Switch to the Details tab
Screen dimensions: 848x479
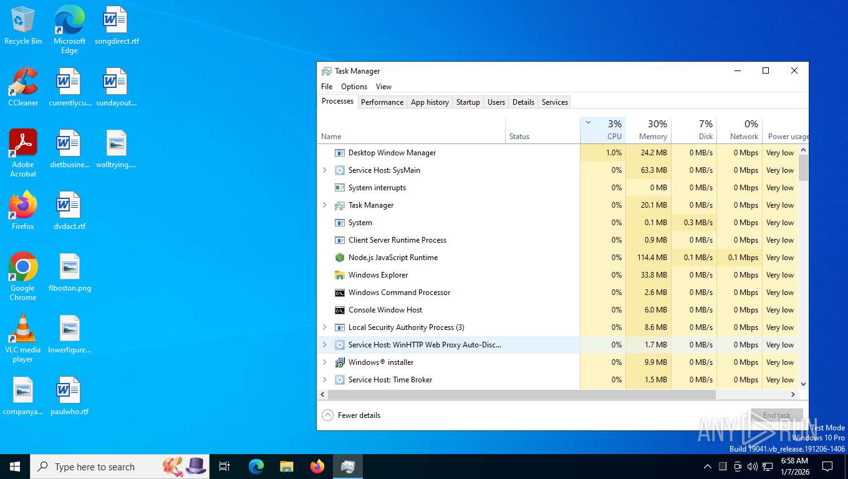tap(523, 102)
